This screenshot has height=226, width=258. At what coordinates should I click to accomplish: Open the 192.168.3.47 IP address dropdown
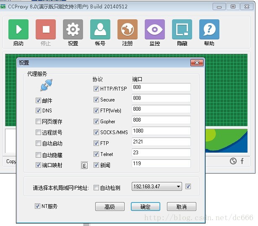(157, 186)
